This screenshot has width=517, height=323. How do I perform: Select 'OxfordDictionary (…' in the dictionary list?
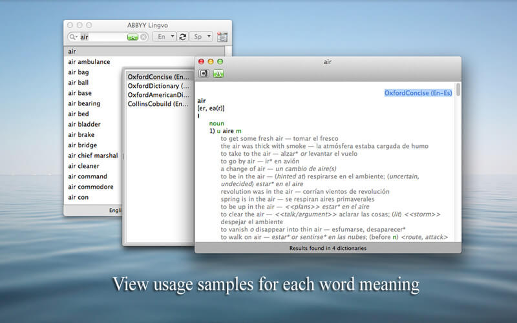(158, 86)
